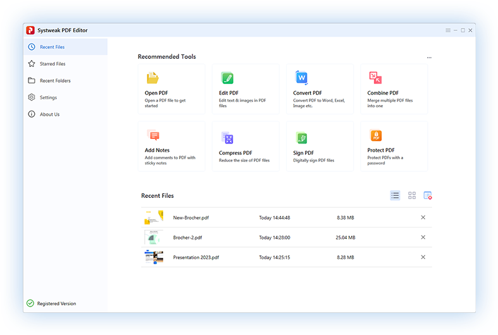Image resolution: width=498 pixels, height=335 pixels.
Task: Open the Recommended Tools more options ellipsis
Action: tap(429, 58)
